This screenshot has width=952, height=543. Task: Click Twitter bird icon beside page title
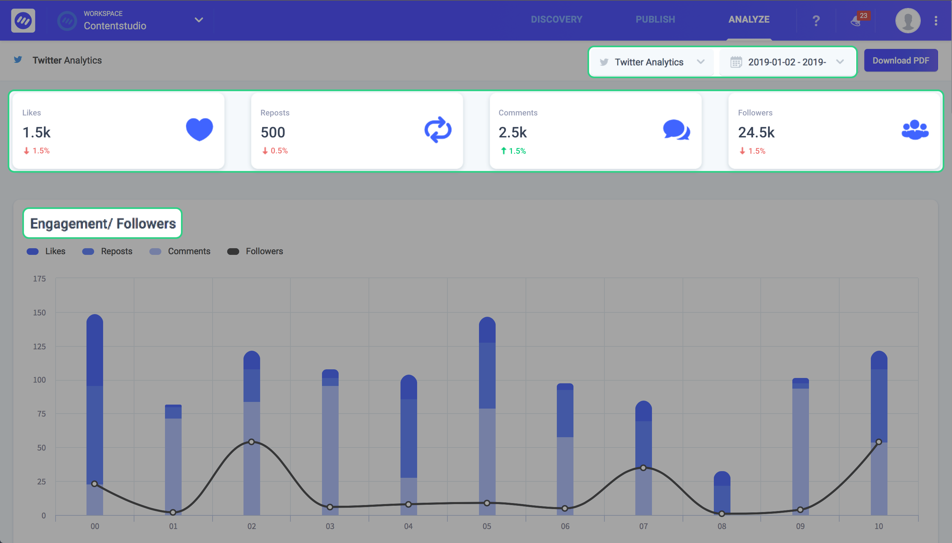coord(18,60)
